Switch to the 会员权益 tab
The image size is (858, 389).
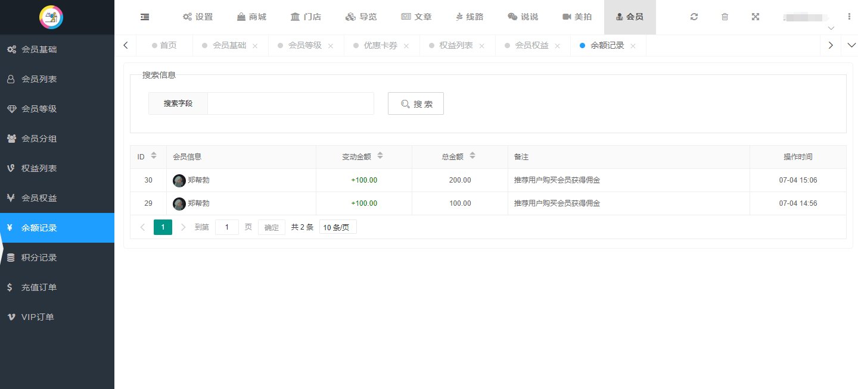coord(531,46)
